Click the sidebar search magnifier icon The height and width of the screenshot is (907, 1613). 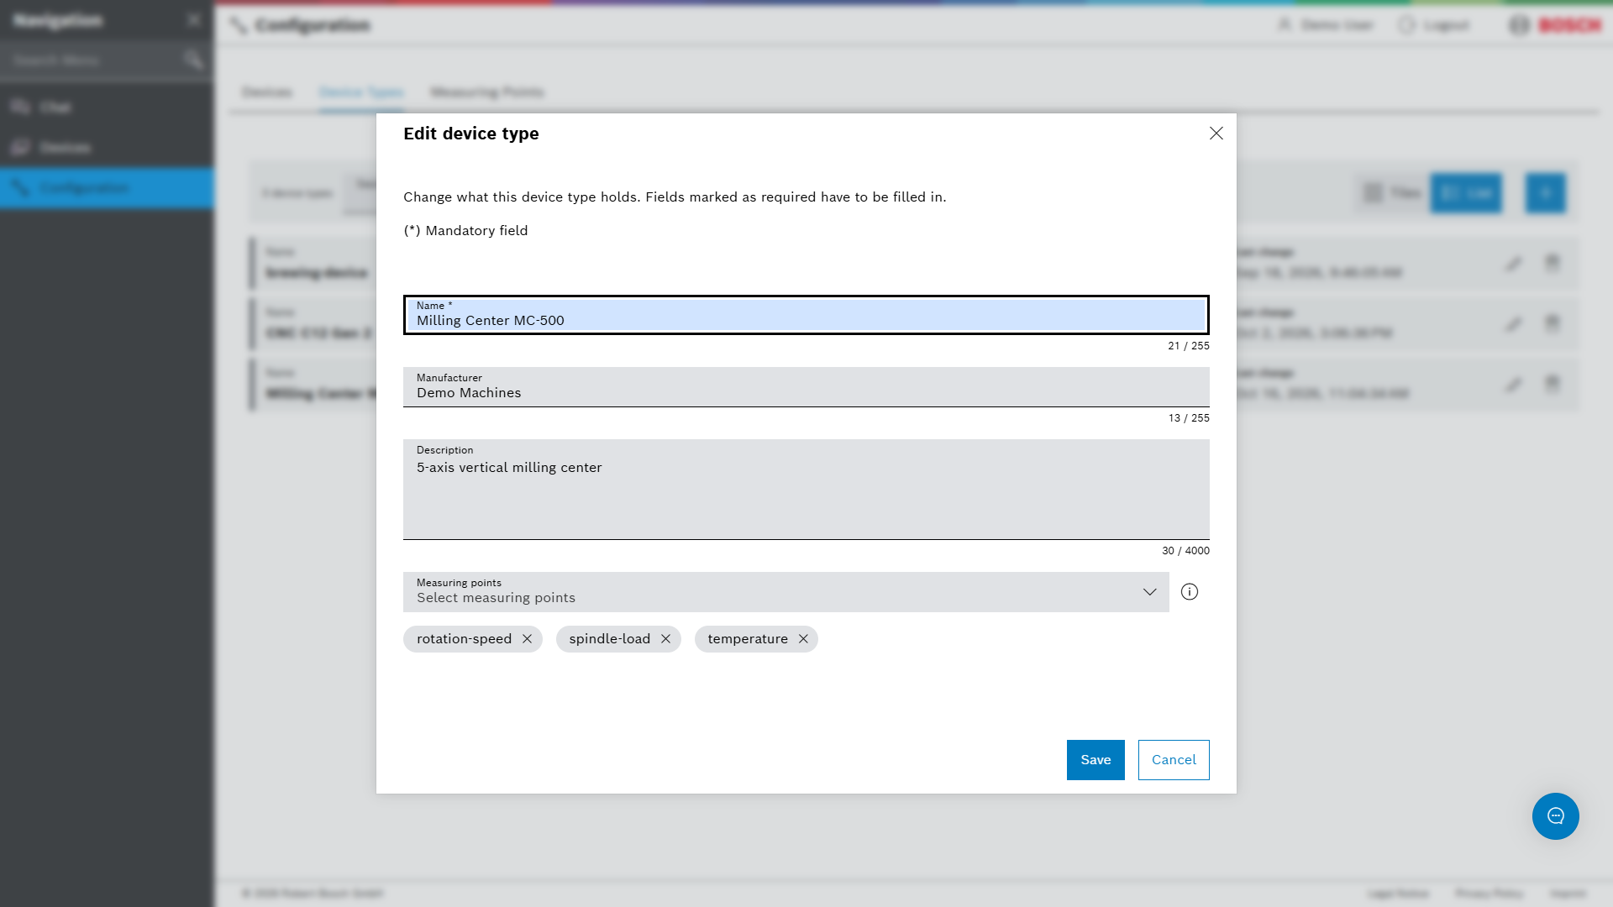(193, 60)
